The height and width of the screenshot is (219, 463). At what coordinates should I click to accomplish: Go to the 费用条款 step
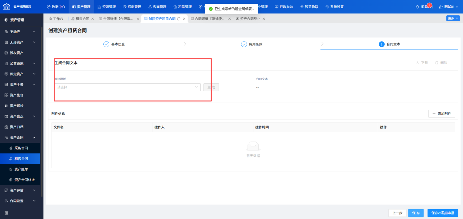click(x=252, y=44)
